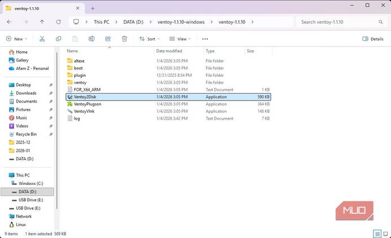Go up one folder level arrow
The height and width of the screenshot is (238, 391).
point(42,22)
